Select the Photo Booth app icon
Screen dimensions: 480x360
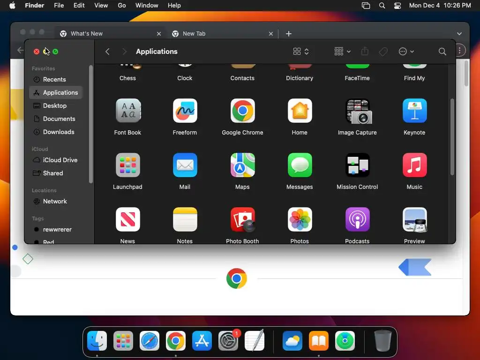click(x=242, y=219)
